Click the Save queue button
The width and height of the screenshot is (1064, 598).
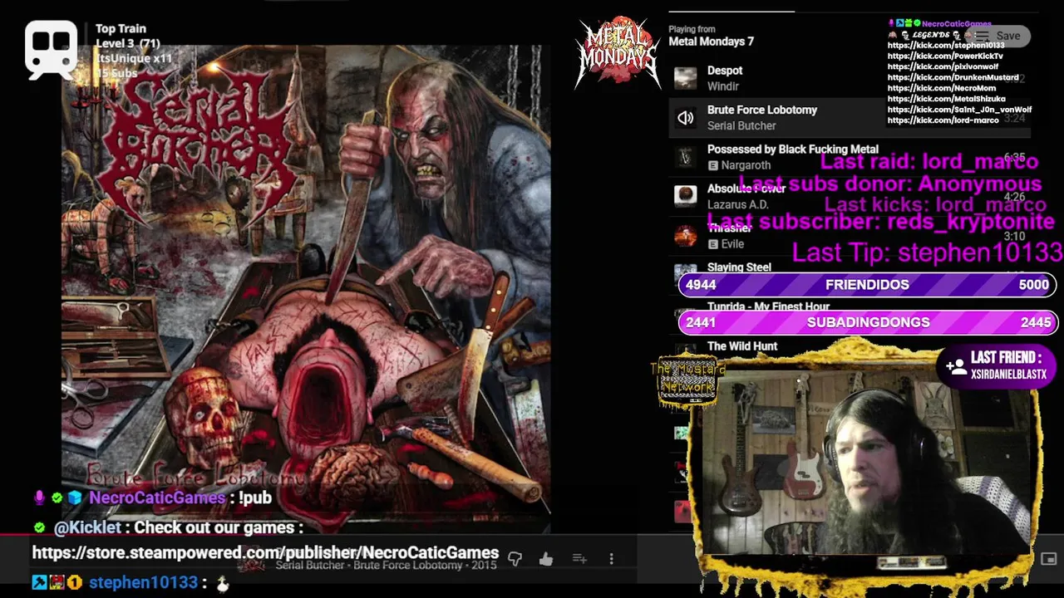1000,36
